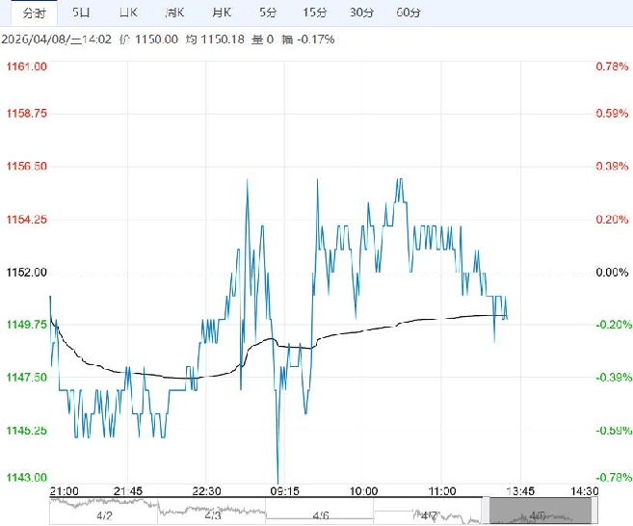Viewport: 633px width, 526px height.
Task: Open the 60分 hourly interval tab
Action: coord(409,13)
